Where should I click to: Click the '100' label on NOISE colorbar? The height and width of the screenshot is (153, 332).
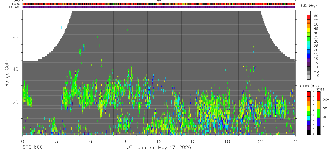[324, 117]
